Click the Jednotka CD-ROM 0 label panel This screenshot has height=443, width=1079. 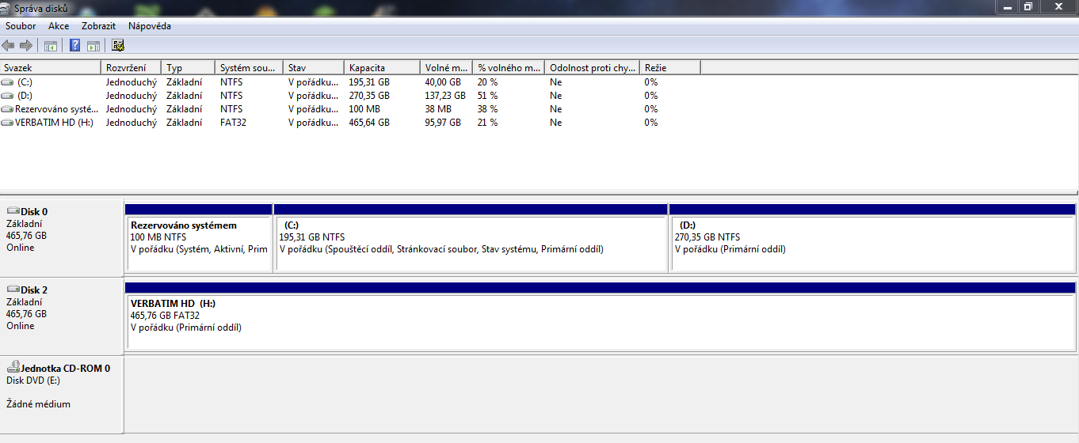pyautogui.click(x=61, y=394)
